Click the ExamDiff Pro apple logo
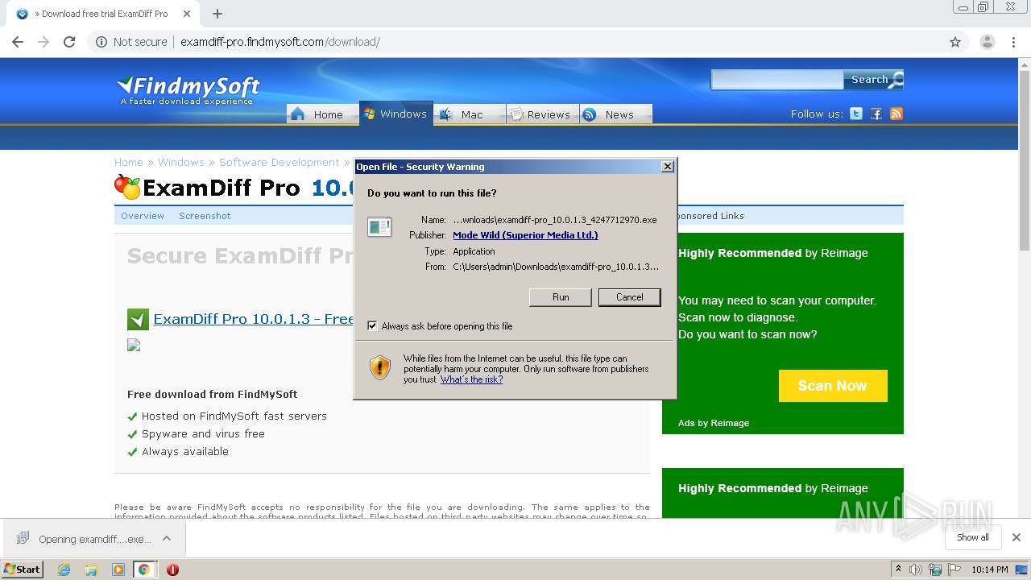 click(127, 187)
